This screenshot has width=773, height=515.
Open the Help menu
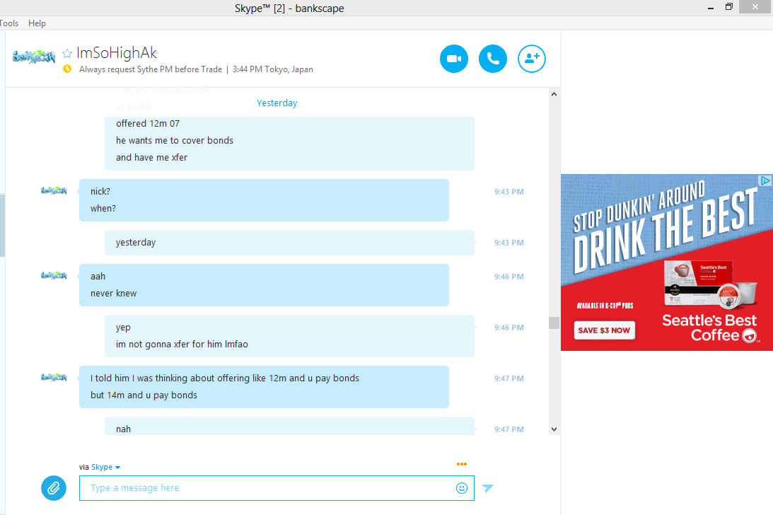pos(37,23)
